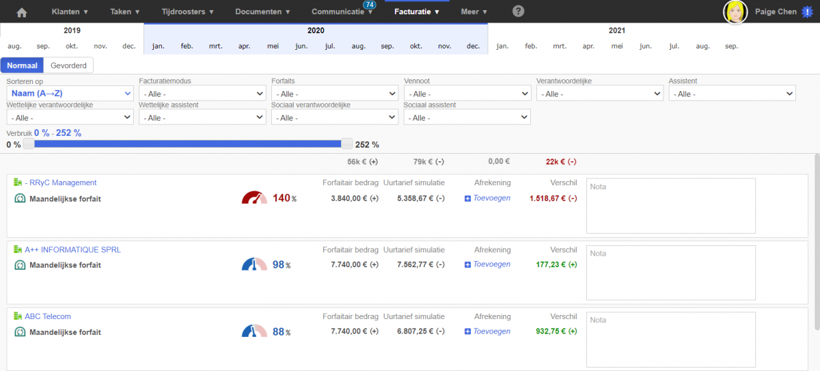Click the right handle of Verbruik slider
This screenshot has height=371, width=820.
(x=347, y=143)
